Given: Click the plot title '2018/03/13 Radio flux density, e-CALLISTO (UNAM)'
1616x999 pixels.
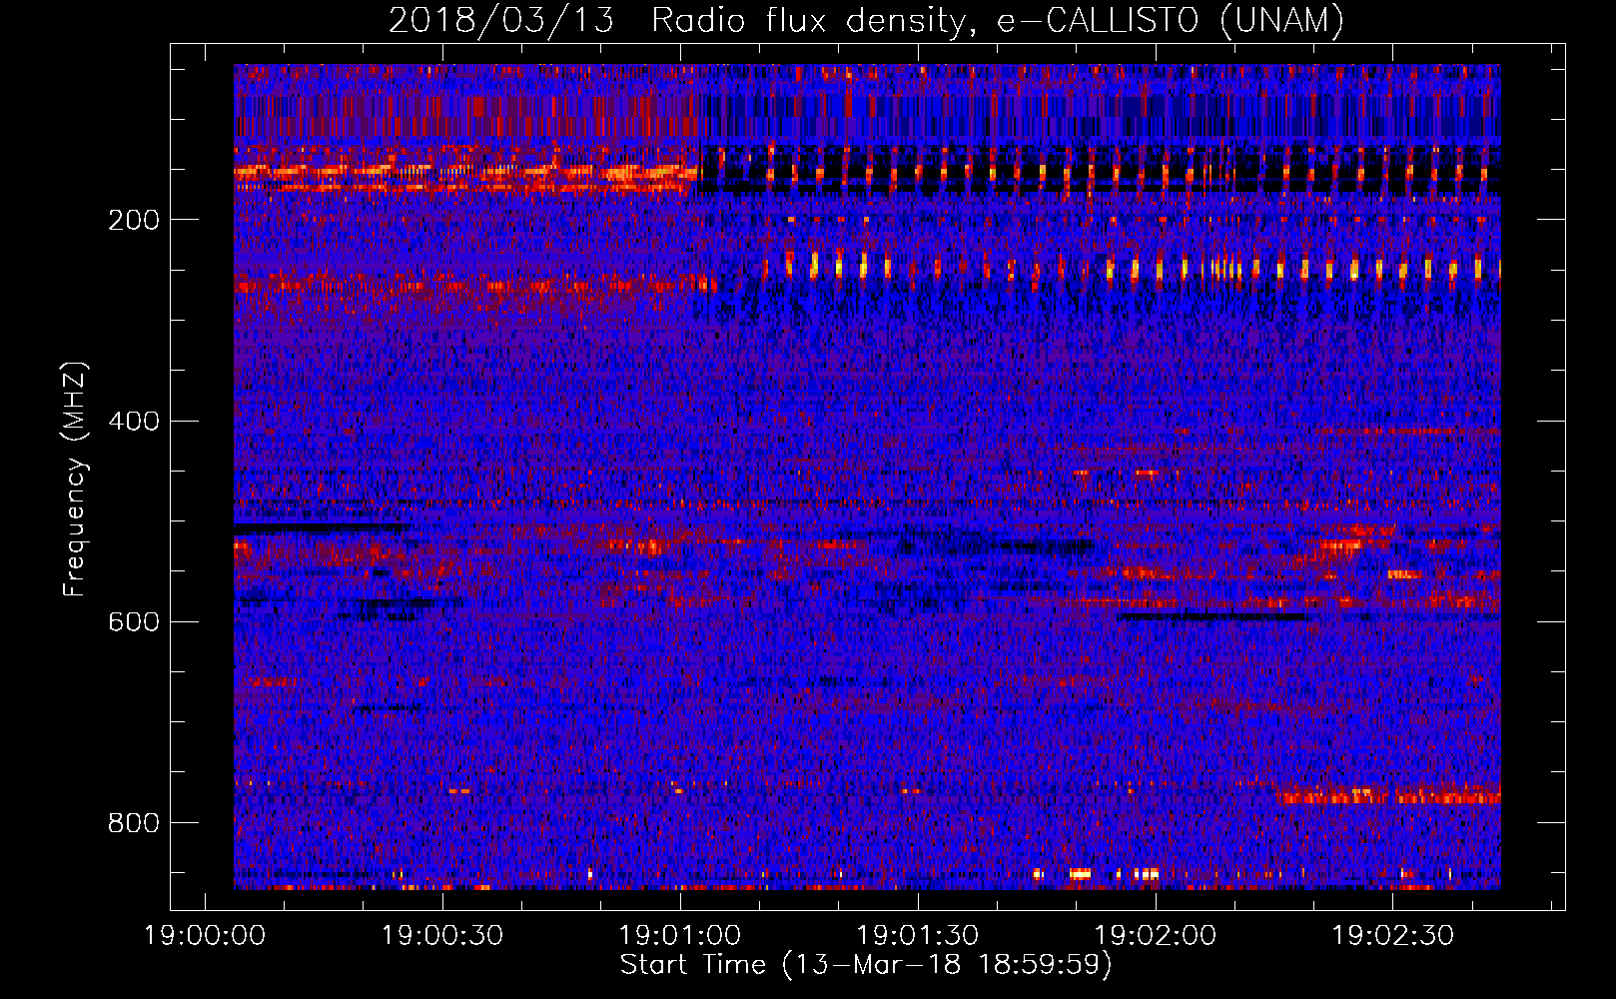Looking at the screenshot, I should pyautogui.click(x=866, y=21).
